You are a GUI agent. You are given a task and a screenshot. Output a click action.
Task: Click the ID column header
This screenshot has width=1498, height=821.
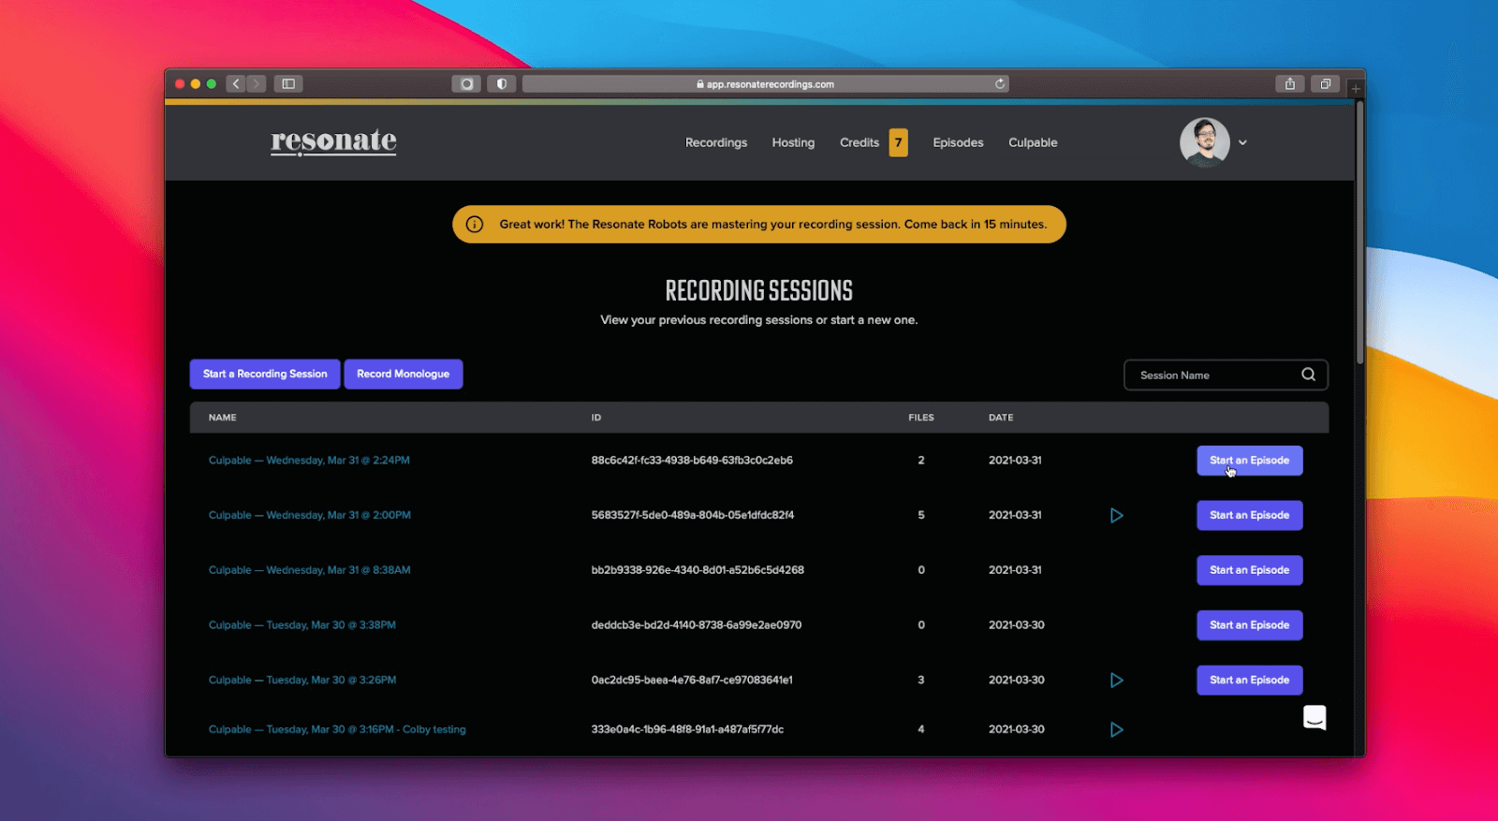[596, 418]
